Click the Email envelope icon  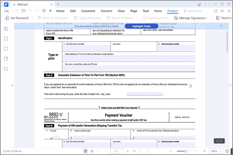pyautogui.click(x=23, y=11)
